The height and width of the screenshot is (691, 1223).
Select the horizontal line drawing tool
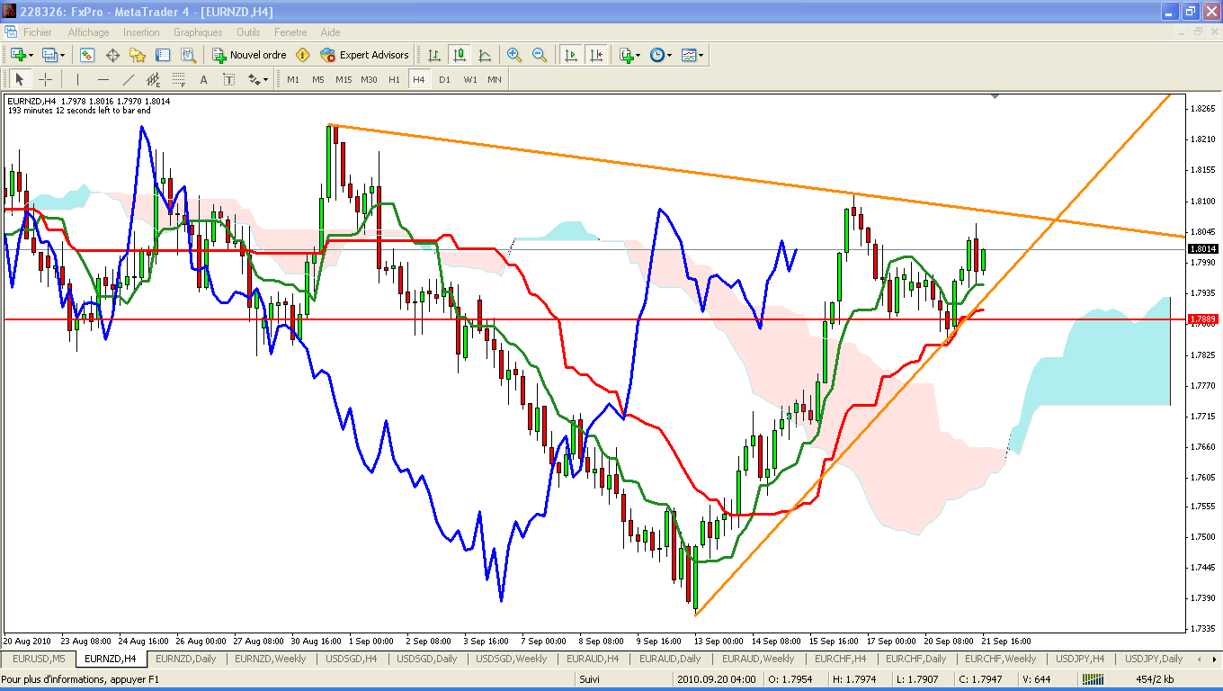tap(103, 79)
